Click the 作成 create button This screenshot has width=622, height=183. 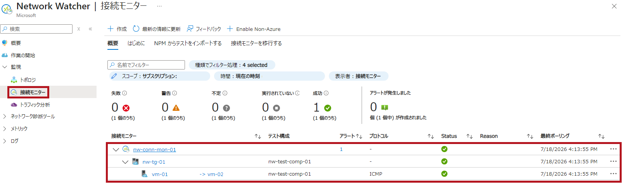[117, 29]
